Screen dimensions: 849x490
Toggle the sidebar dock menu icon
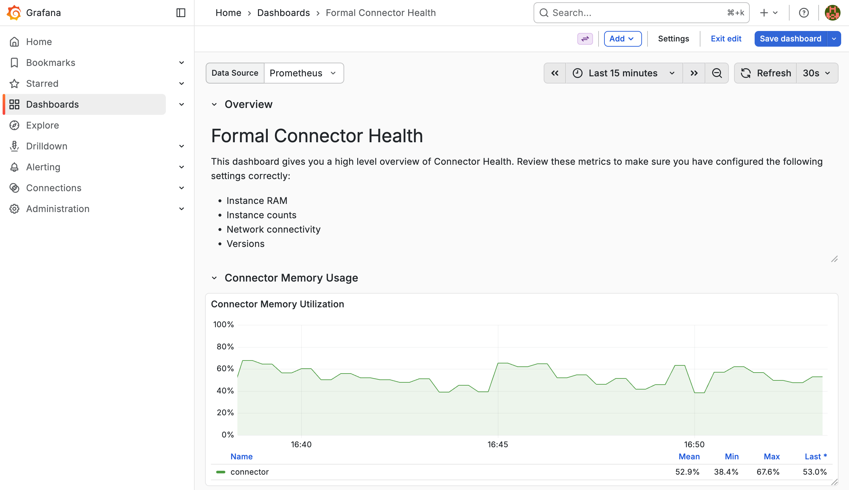point(181,13)
